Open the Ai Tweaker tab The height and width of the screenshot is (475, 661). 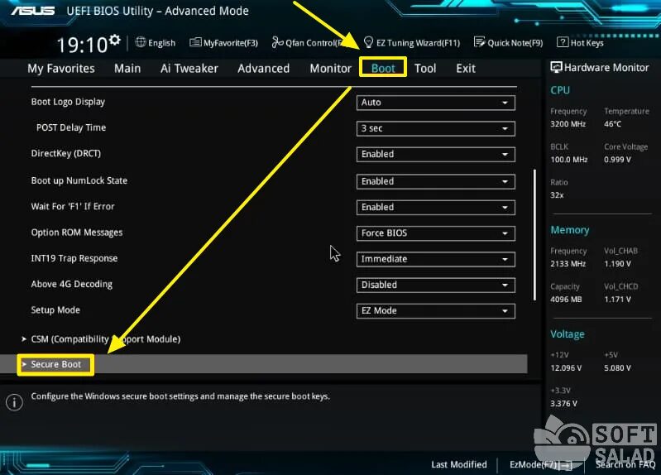coord(189,69)
